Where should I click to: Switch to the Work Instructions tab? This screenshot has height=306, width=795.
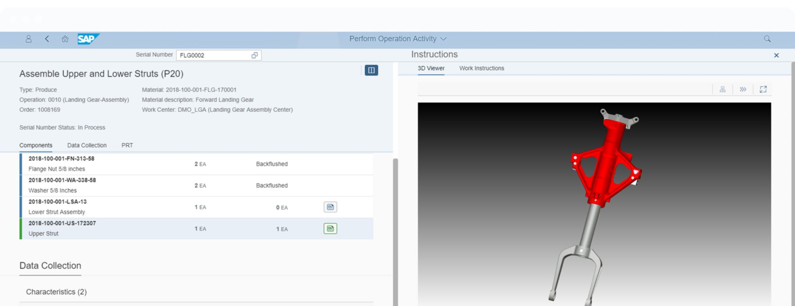coord(481,68)
